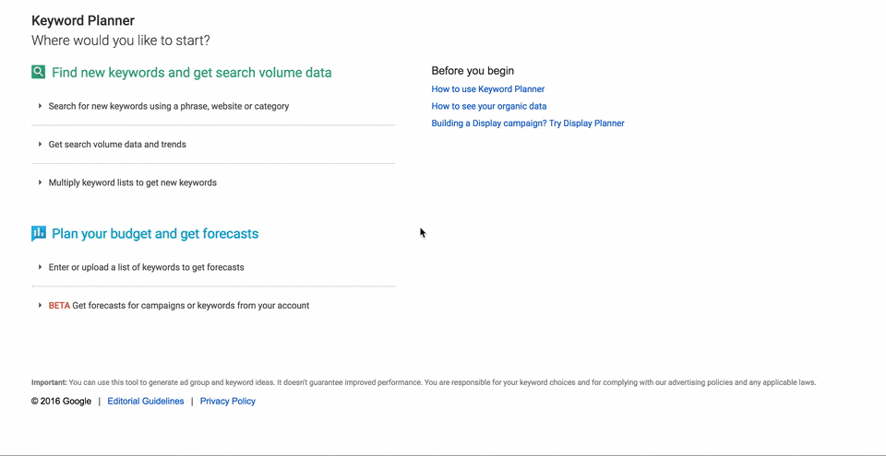886x456 pixels.
Task: Open 'Get forecasts for campaigns or keywords' option
Action: [191, 305]
